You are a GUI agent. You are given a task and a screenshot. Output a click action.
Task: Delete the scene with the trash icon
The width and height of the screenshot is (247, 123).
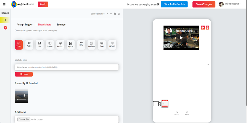(x=119, y=14)
